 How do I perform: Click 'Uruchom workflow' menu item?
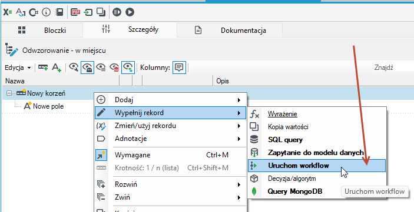point(317,166)
